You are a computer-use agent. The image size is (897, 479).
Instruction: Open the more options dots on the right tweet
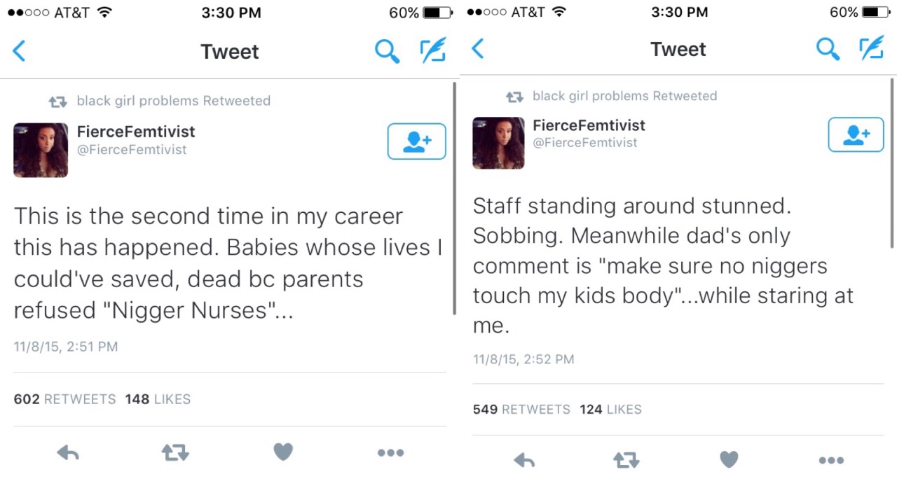coord(831,460)
